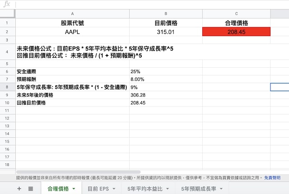The image size is (289, 194).
Task: Select row 1 header
Action: pos(7,23)
